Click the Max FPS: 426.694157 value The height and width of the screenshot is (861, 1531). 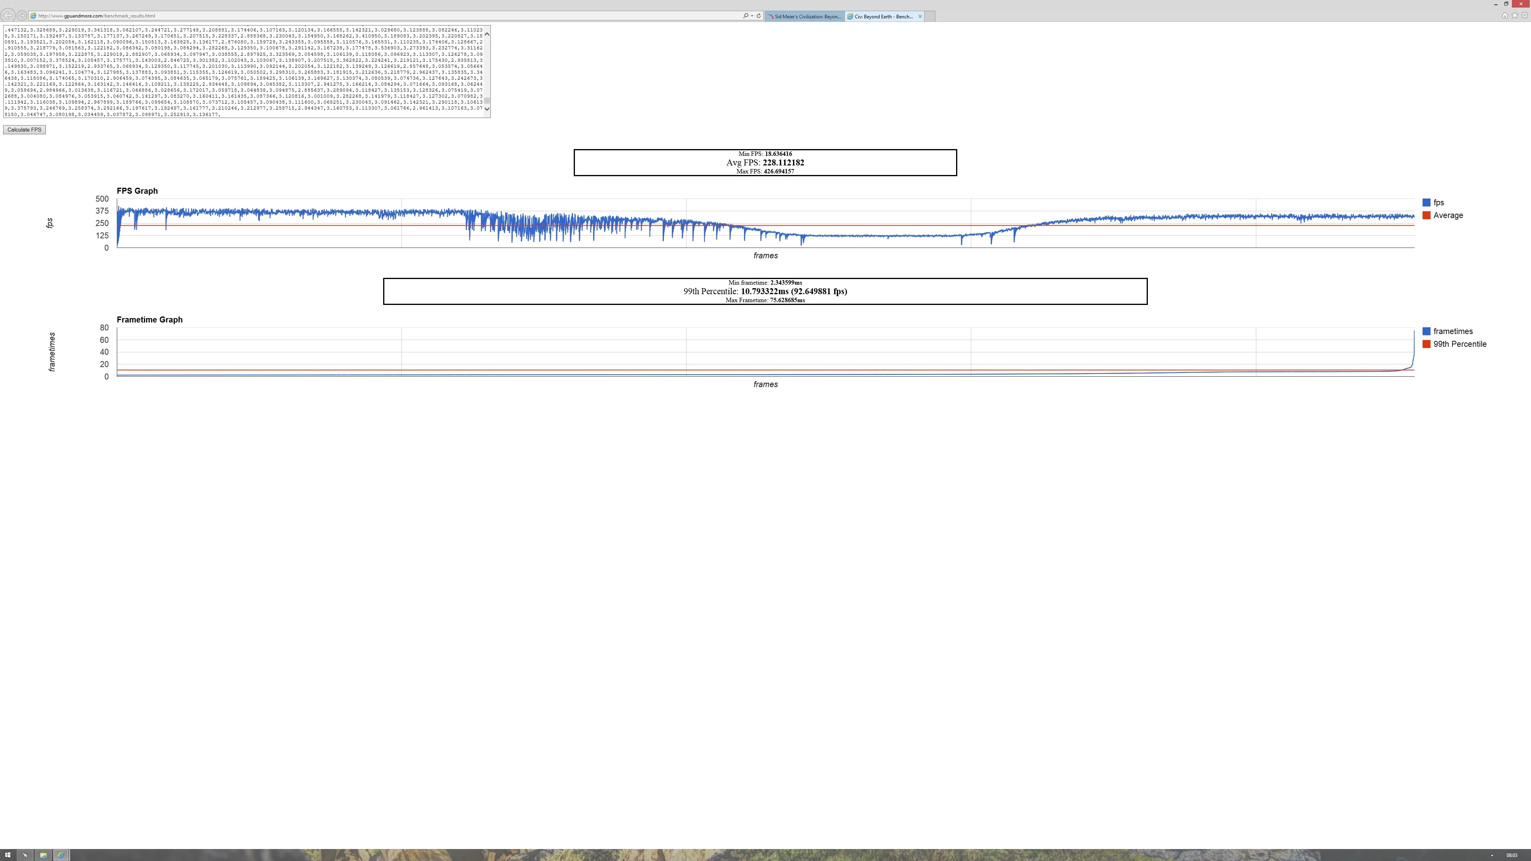(x=779, y=171)
